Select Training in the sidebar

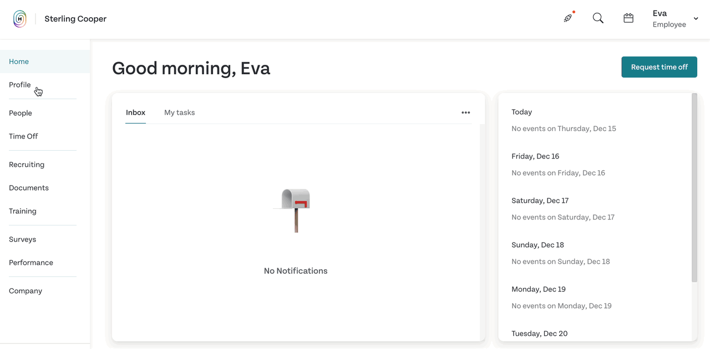(x=23, y=211)
